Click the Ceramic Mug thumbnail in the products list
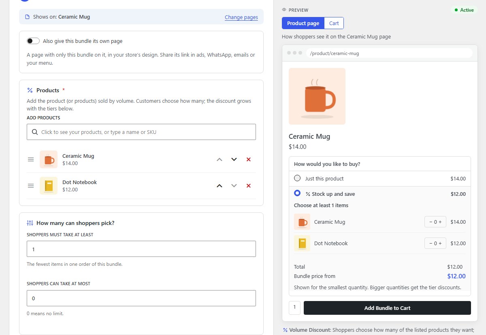 49,159
